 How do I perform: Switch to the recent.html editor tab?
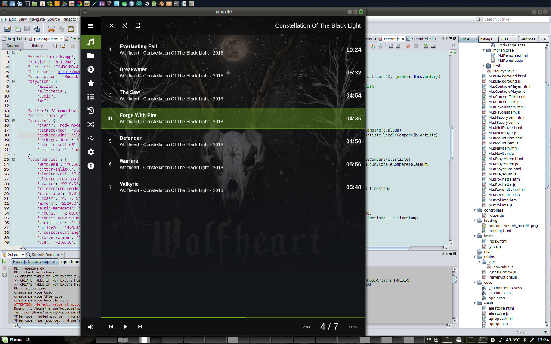click(421, 39)
